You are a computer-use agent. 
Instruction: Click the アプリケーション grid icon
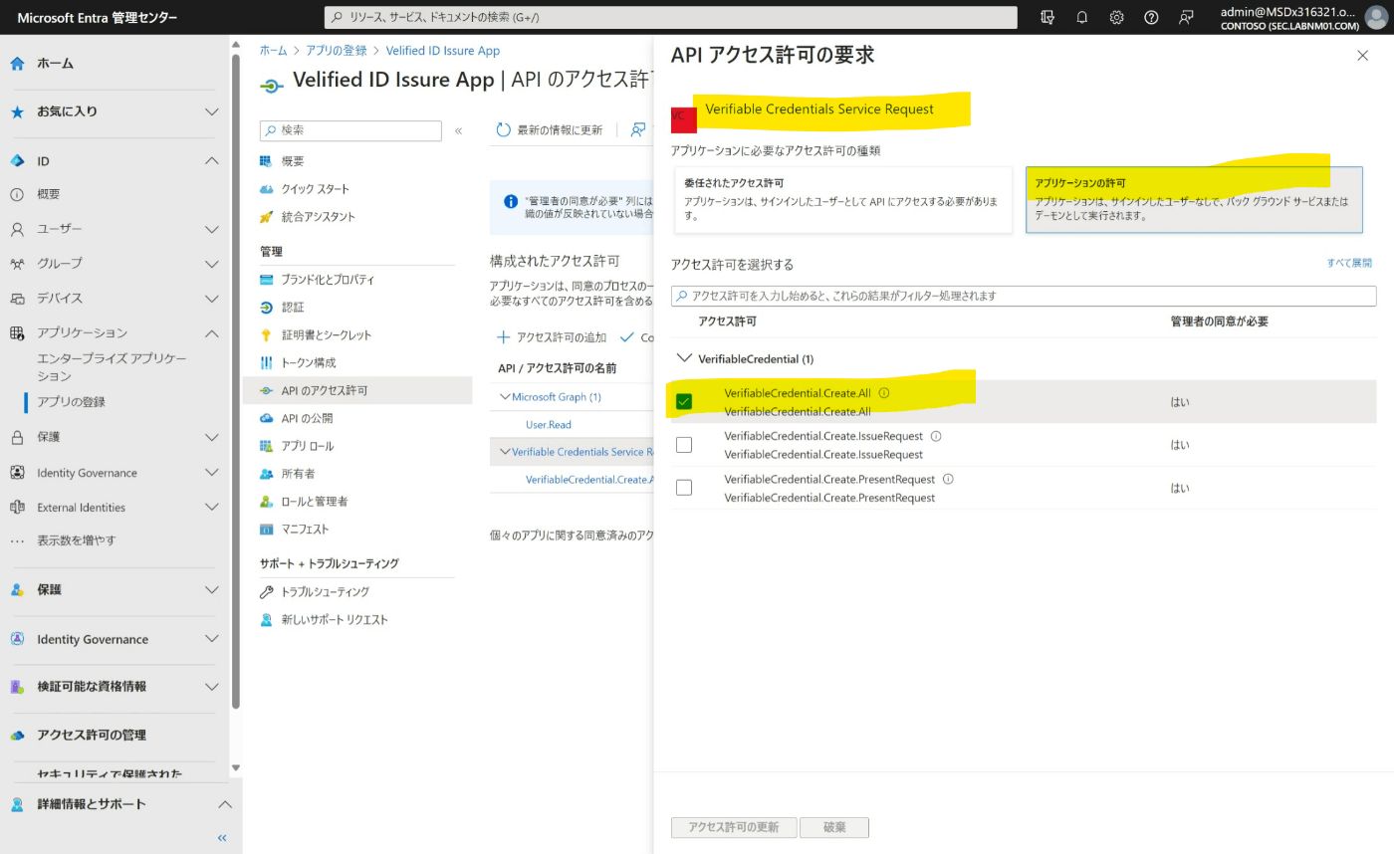[x=17, y=333]
